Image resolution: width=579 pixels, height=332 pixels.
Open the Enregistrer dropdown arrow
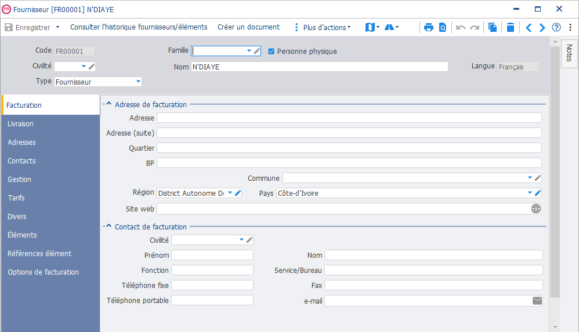[x=57, y=27]
